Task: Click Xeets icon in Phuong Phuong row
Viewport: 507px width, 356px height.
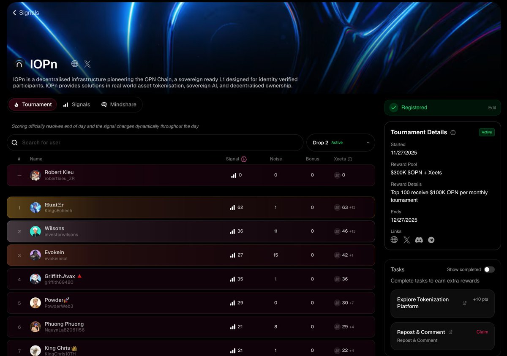Action: point(337,327)
